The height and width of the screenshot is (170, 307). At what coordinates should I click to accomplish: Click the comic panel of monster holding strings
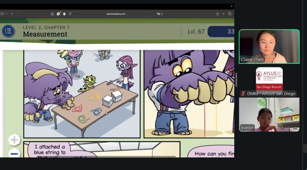coord(189,94)
